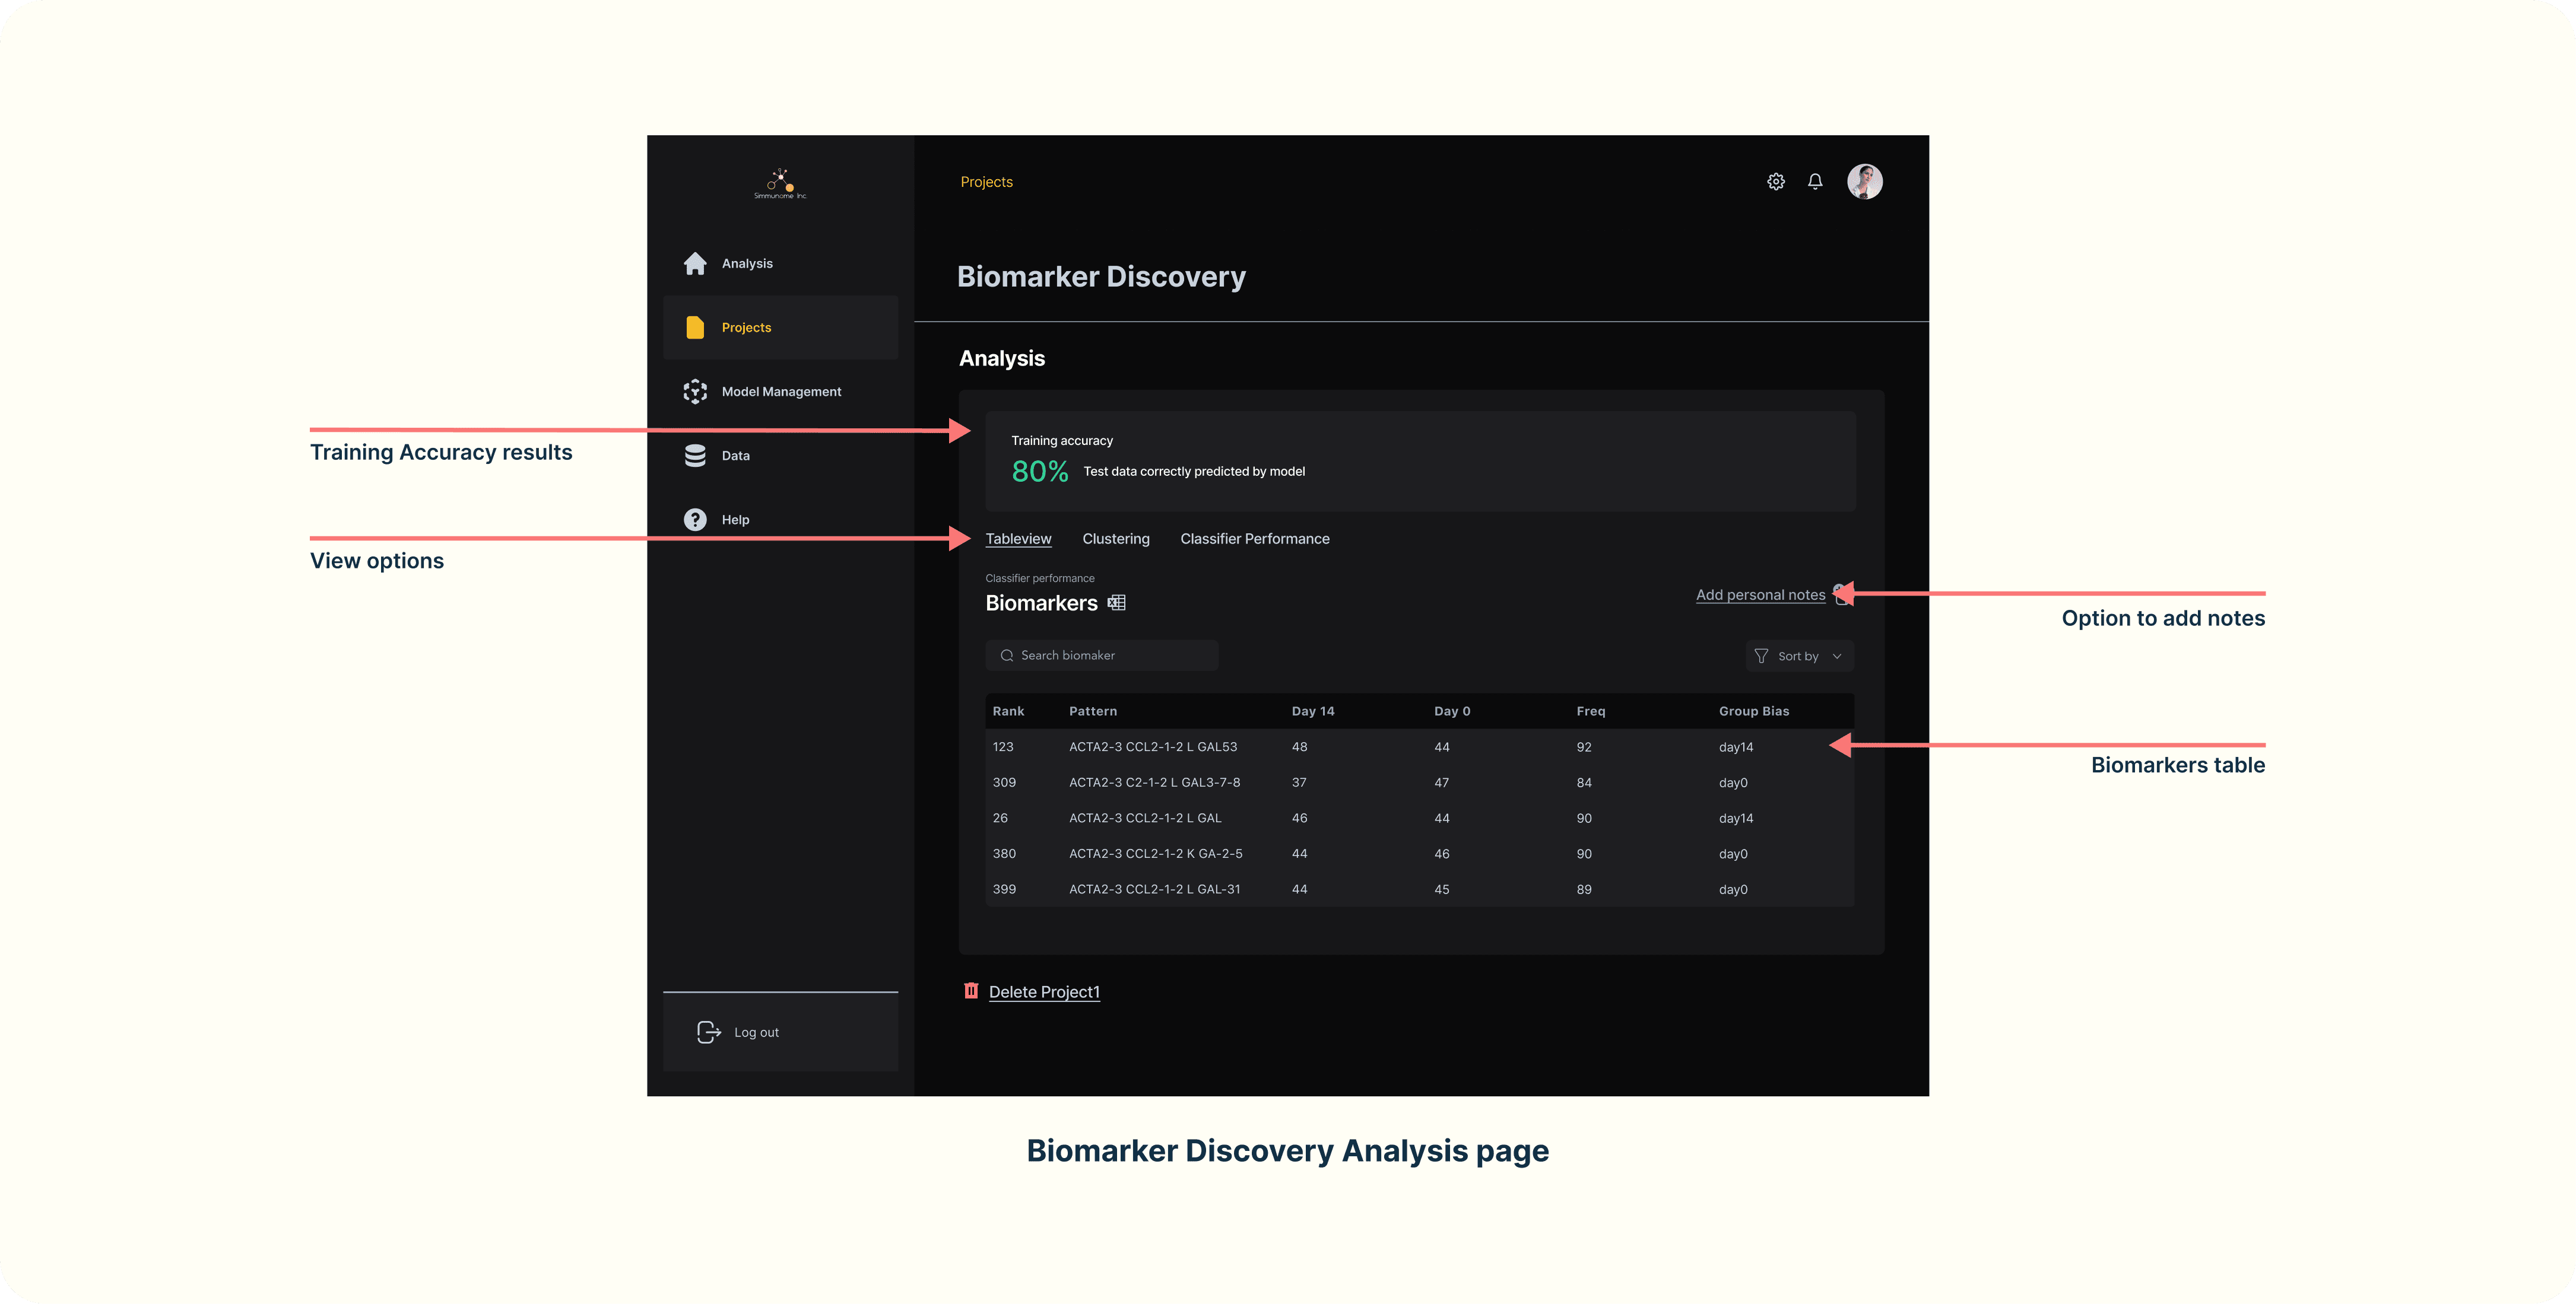The image size is (2576, 1304).
Task: Click the Delete Project1 link
Action: [x=1044, y=993]
